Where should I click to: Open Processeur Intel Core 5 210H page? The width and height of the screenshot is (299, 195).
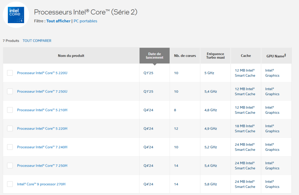tap(42, 110)
